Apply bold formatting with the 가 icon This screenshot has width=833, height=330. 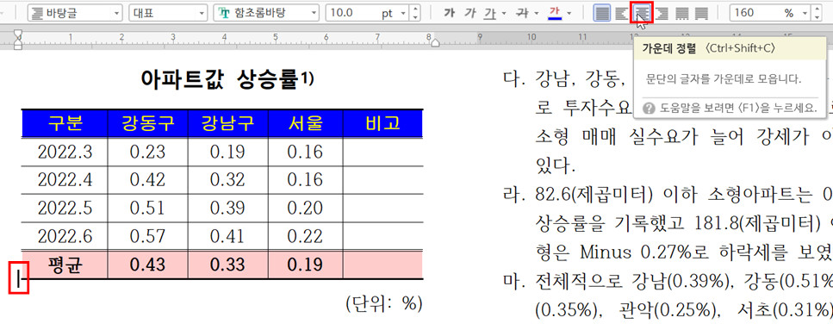[450, 13]
